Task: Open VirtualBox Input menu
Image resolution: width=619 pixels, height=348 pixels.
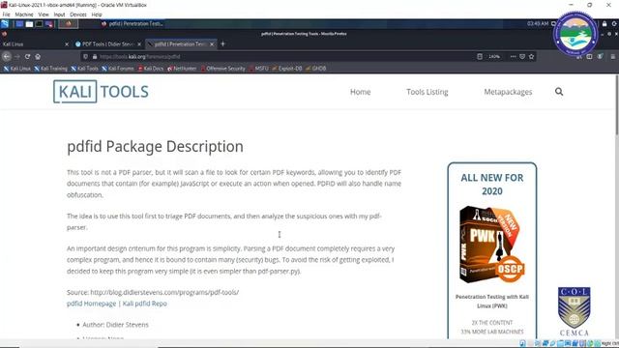Action: (59, 14)
